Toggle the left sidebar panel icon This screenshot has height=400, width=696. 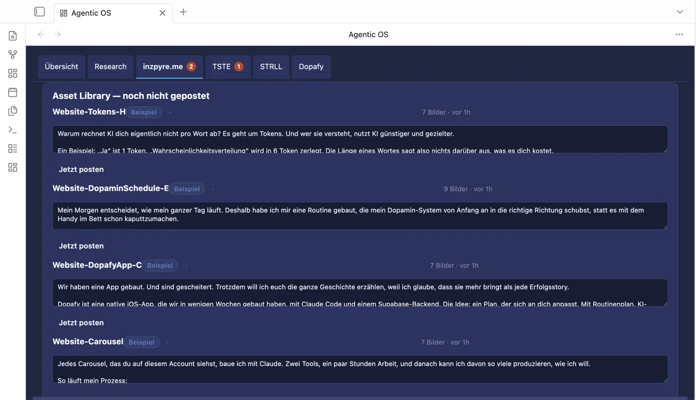pyautogui.click(x=39, y=12)
